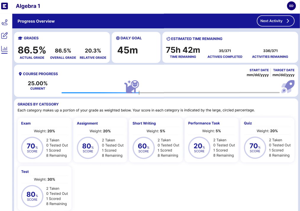Screen dimensions: 300x211
Task: Click the Daily Goal target icon
Action: pos(118,38)
